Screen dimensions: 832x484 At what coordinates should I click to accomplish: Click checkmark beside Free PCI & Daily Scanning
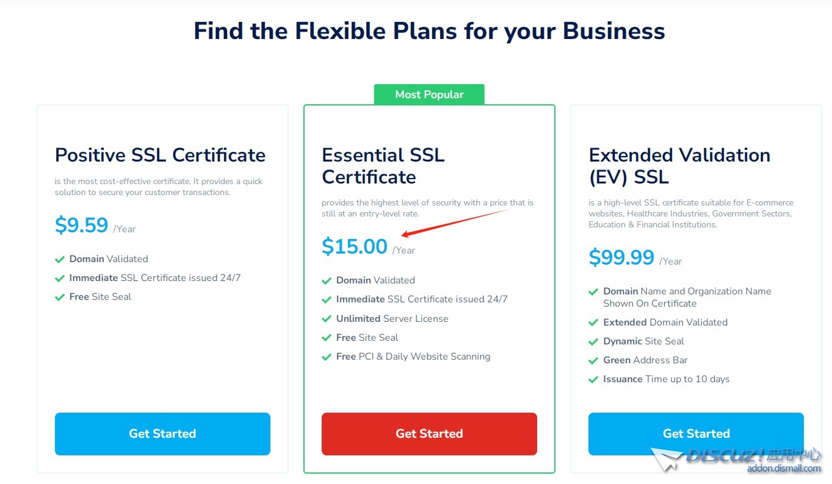point(327,357)
